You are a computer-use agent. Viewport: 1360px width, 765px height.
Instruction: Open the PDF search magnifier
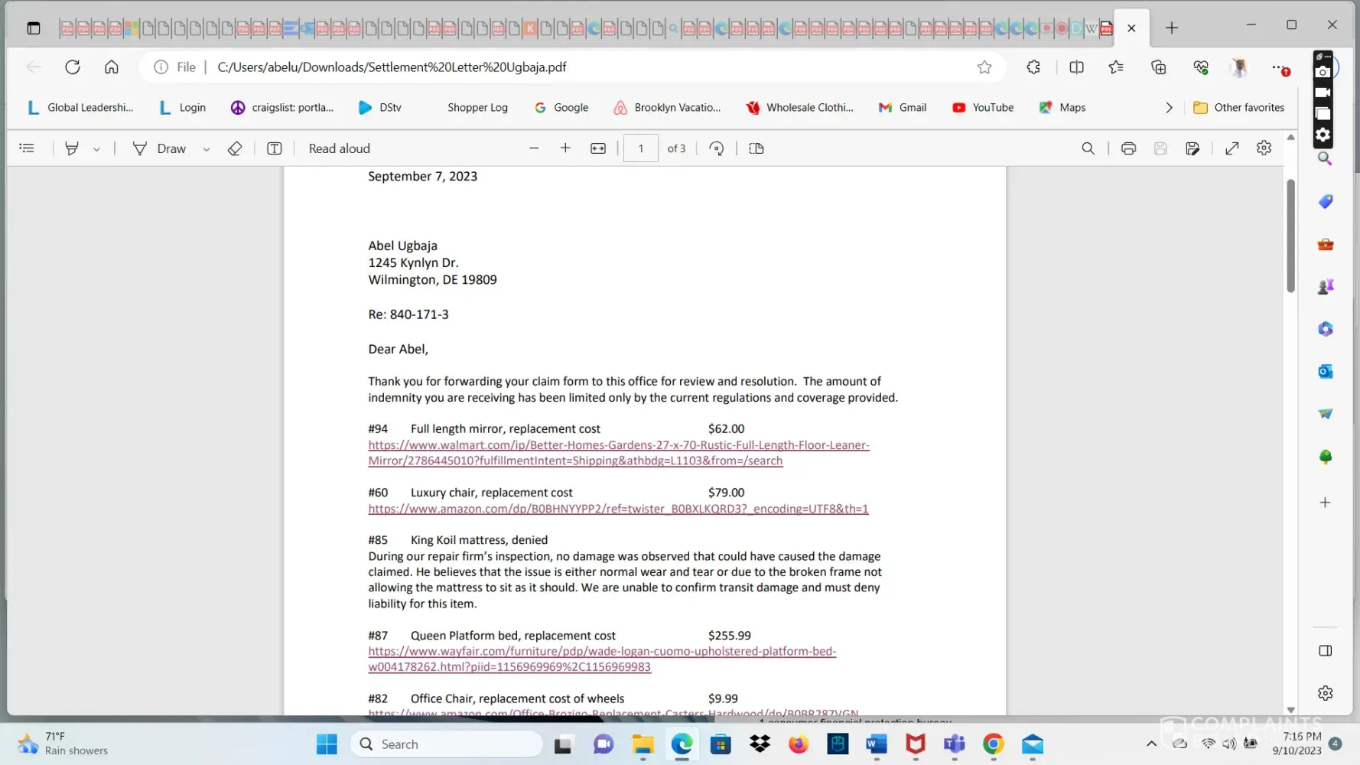[x=1088, y=148]
